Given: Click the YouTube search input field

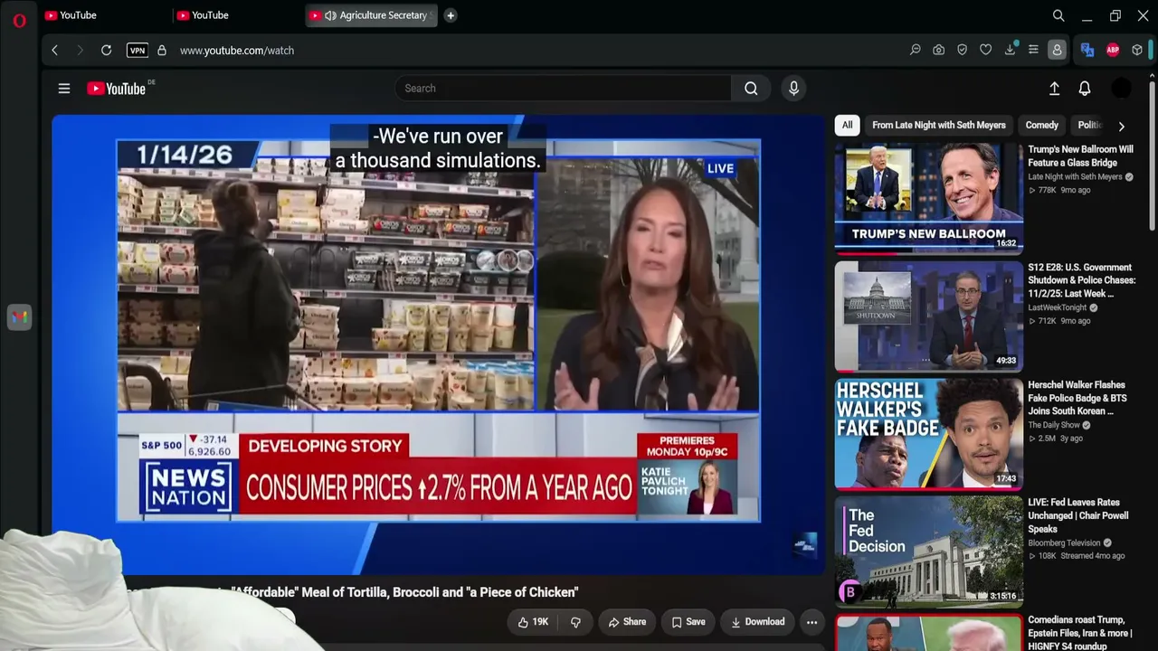Looking at the screenshot, I should click(x=563, y=89).
